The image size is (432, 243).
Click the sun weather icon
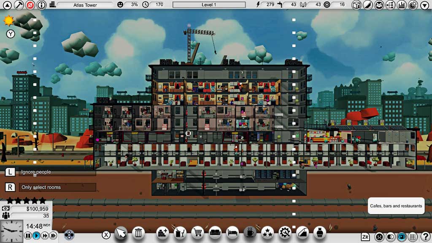click(x=9, y=21)
